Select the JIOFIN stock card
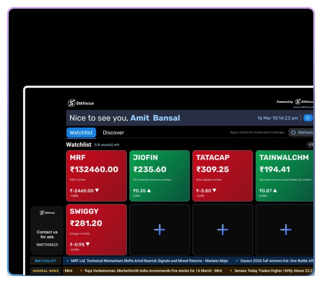 tap(160, 176)
